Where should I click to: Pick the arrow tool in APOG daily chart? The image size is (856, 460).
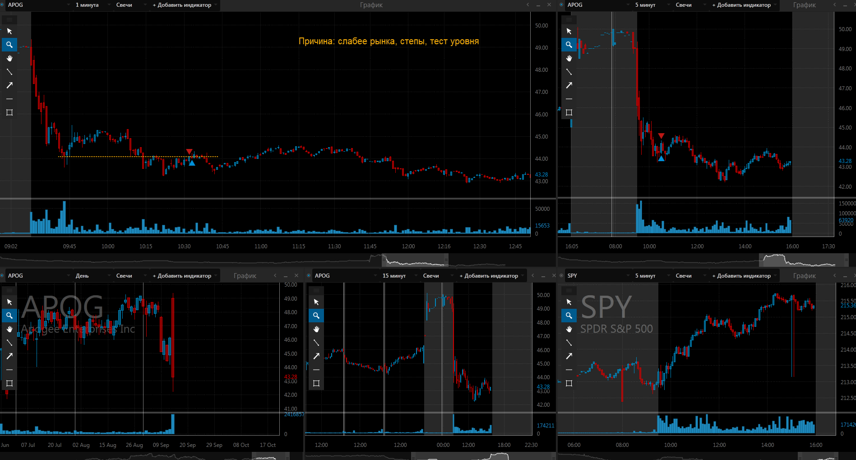pos(9,356)
